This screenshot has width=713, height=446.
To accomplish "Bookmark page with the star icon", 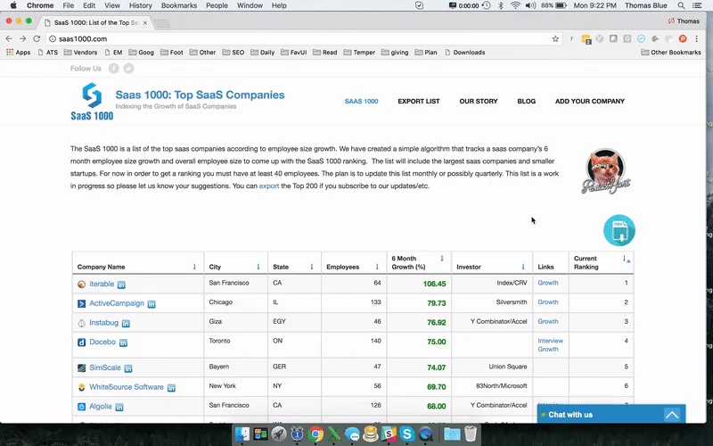I will [555, 38].
